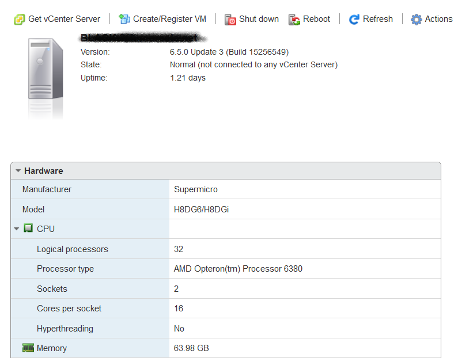Click the Memory module icon
The height and width of the screenshot is (358, 458).
coord(28,348)
